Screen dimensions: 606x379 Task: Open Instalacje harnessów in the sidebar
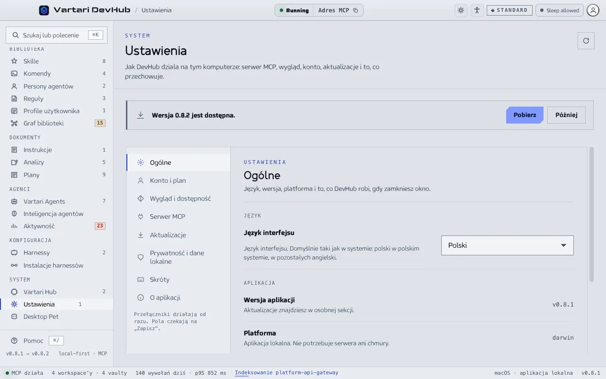point(57,265)
